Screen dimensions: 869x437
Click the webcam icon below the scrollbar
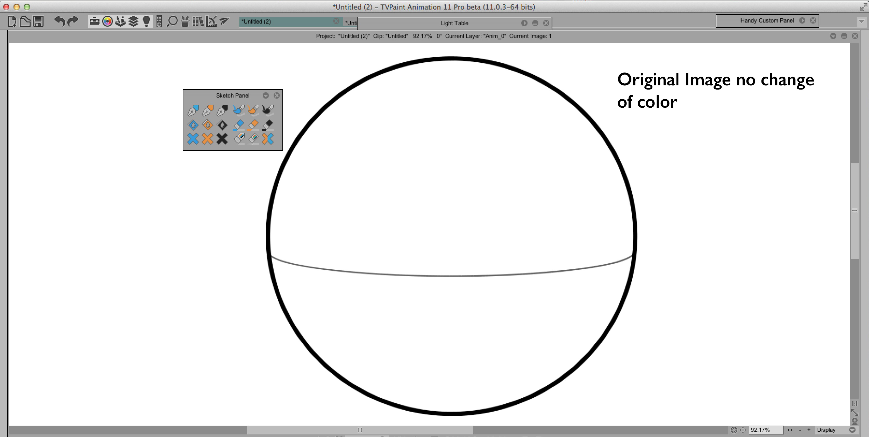click(x=855, y=421)
